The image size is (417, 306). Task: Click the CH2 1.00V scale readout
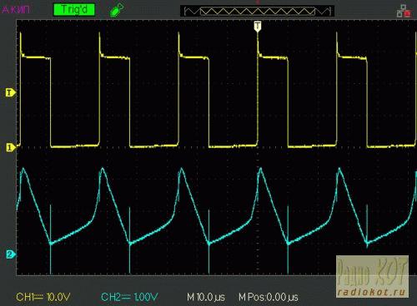click(x=129, y=297)
